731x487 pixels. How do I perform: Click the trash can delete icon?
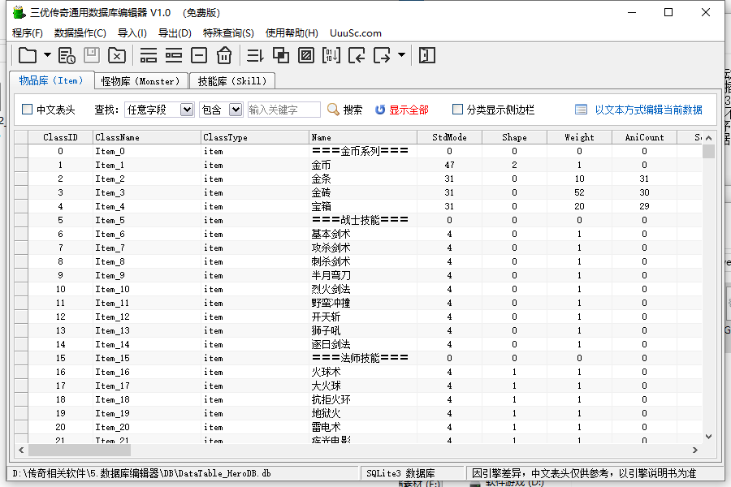(224, 55)
